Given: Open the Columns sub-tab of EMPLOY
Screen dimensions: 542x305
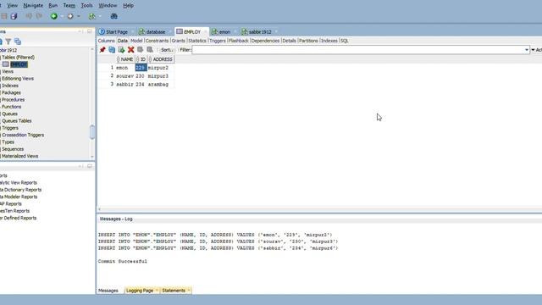Looking at the screenshot, I should point(106,41).
